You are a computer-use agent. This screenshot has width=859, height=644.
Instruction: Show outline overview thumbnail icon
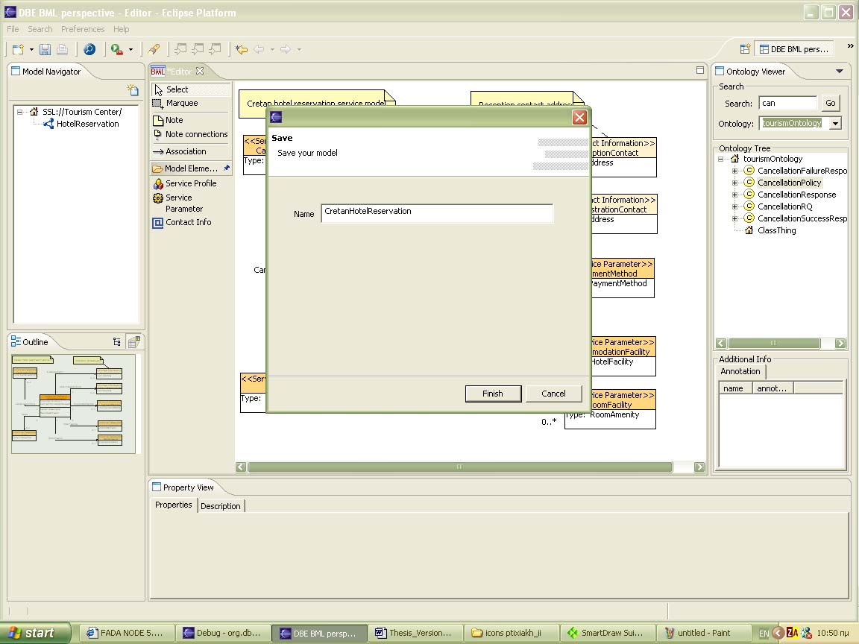pos(133,341)
